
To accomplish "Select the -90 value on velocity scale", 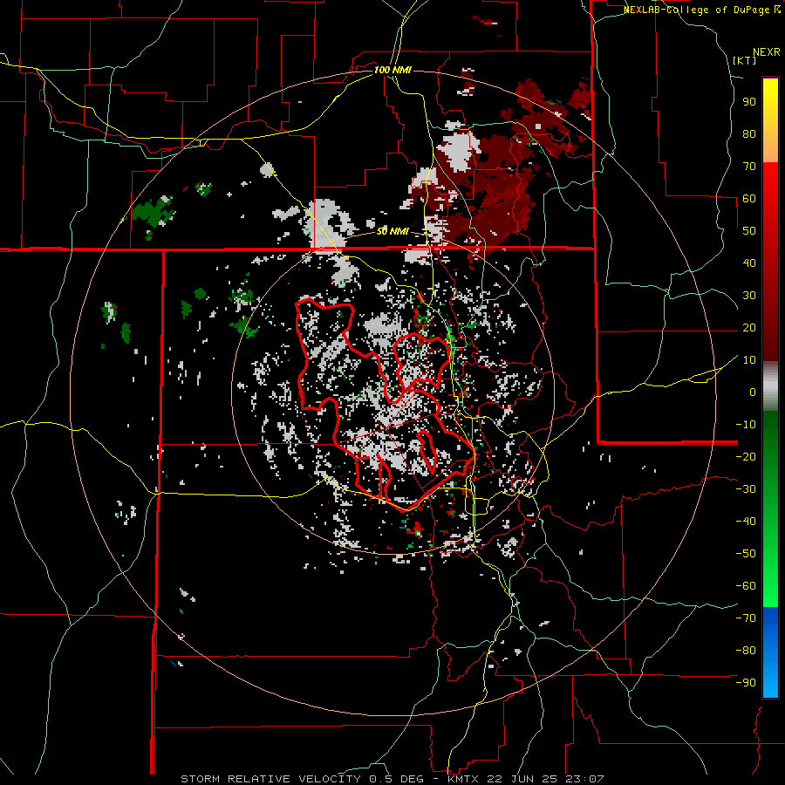I will tap(746, 682).
